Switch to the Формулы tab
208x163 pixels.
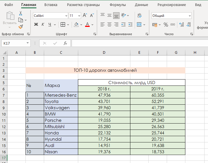pos(118,5)
